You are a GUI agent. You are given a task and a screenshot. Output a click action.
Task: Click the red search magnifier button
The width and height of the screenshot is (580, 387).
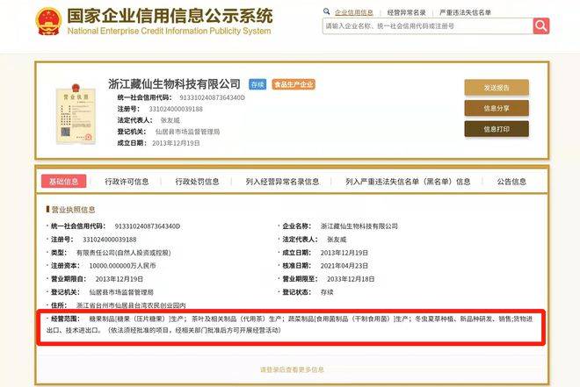click(x=541, y=25)
